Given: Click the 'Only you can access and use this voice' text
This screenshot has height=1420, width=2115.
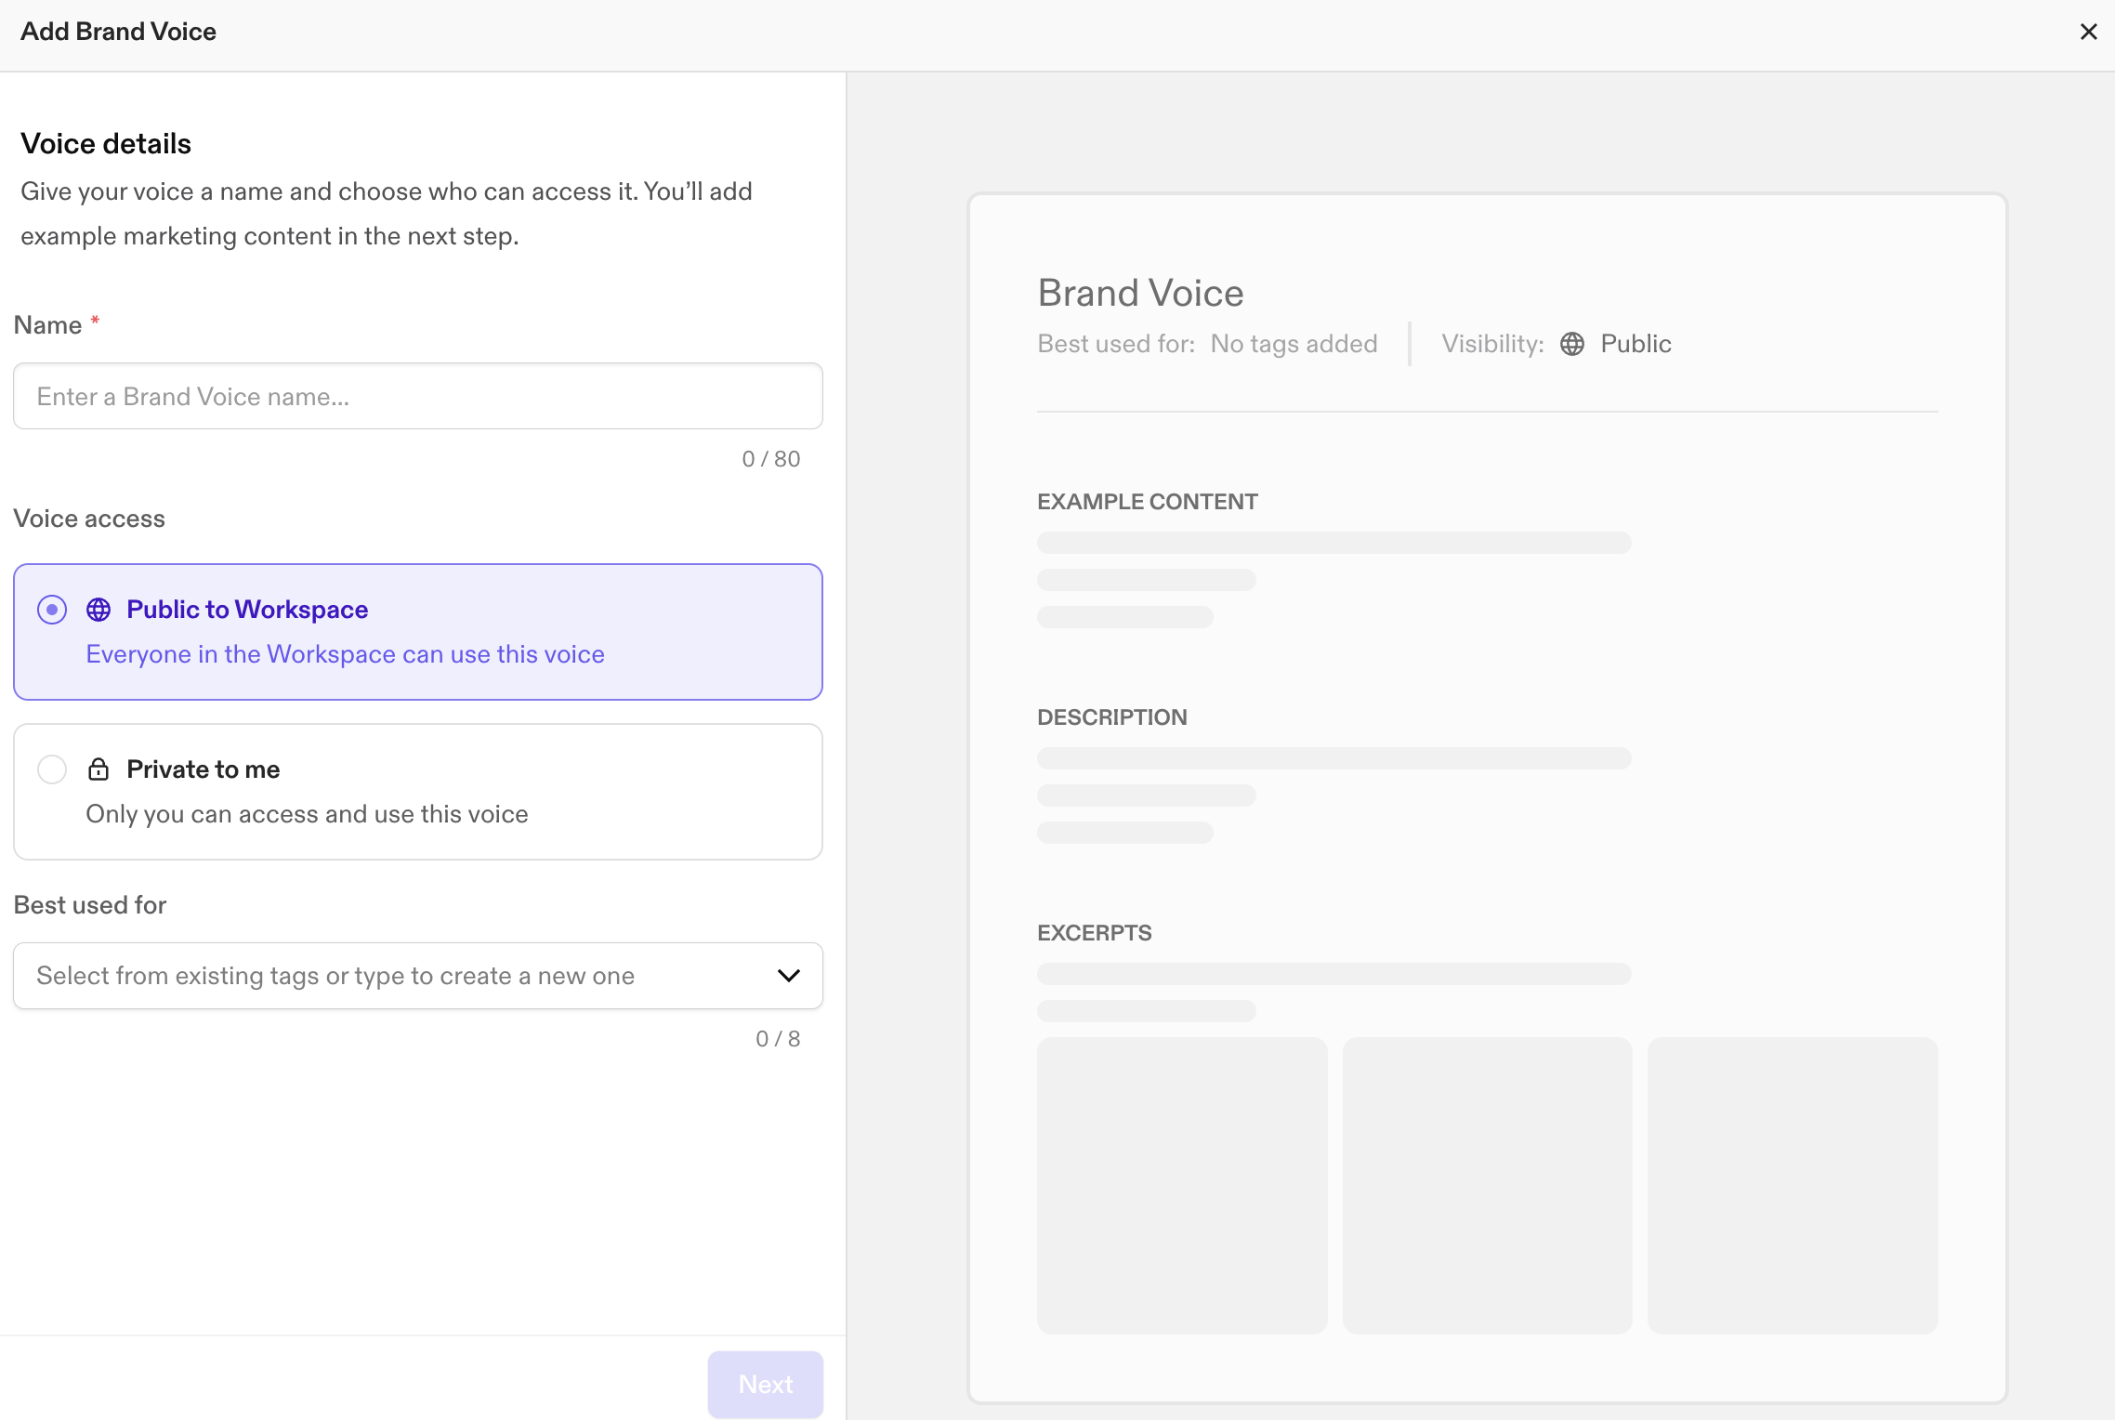Looking at the screenshot, I should tap(307, 814).
